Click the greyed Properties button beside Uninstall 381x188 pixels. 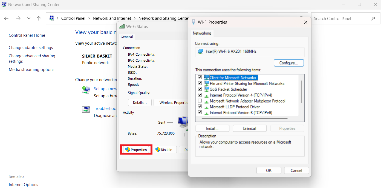[287, 128]
